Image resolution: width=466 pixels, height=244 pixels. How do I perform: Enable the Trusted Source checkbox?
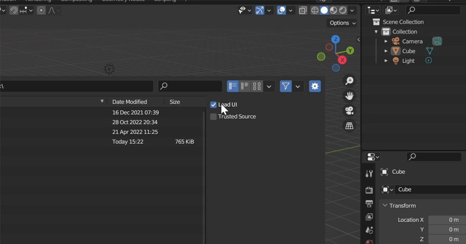point(213,117)
